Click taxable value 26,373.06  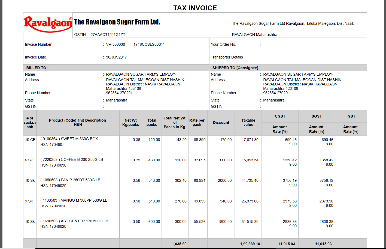(250, 201)
